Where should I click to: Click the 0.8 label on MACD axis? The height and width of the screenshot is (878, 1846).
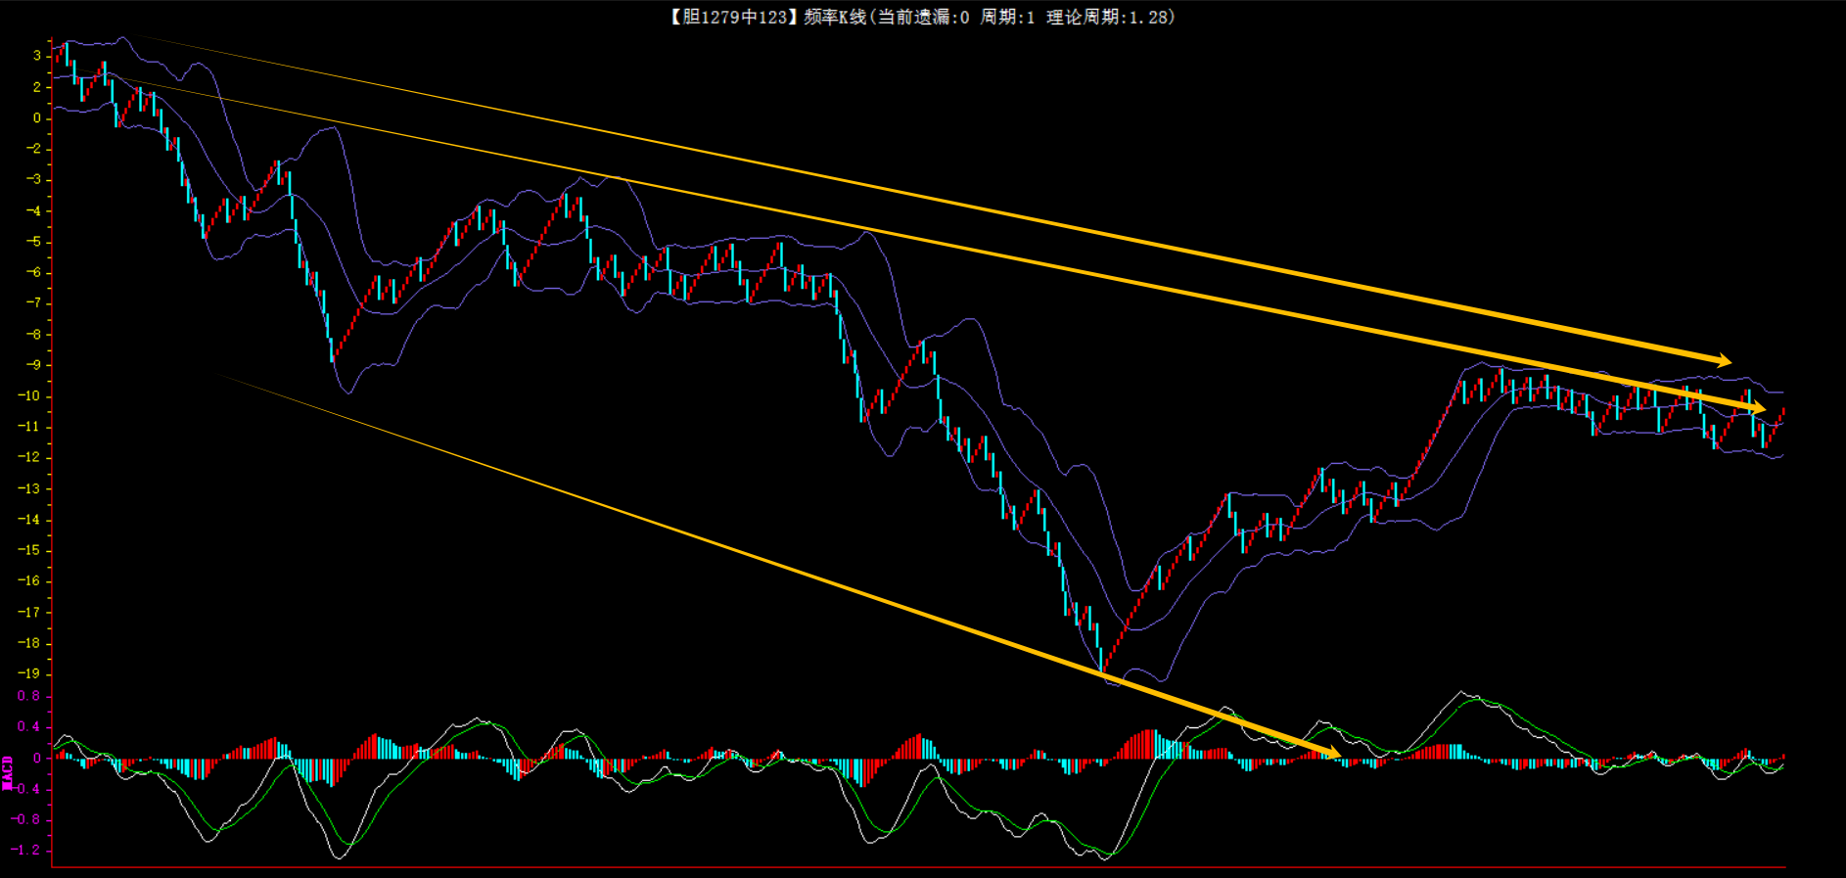(28, 696)
